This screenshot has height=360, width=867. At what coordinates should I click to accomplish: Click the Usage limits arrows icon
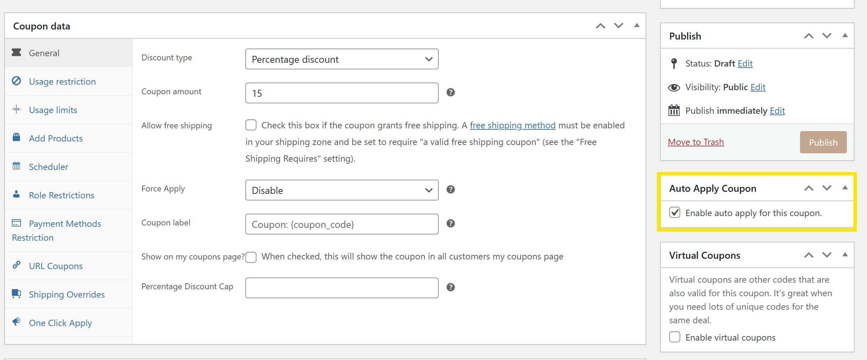click(16, 109)
